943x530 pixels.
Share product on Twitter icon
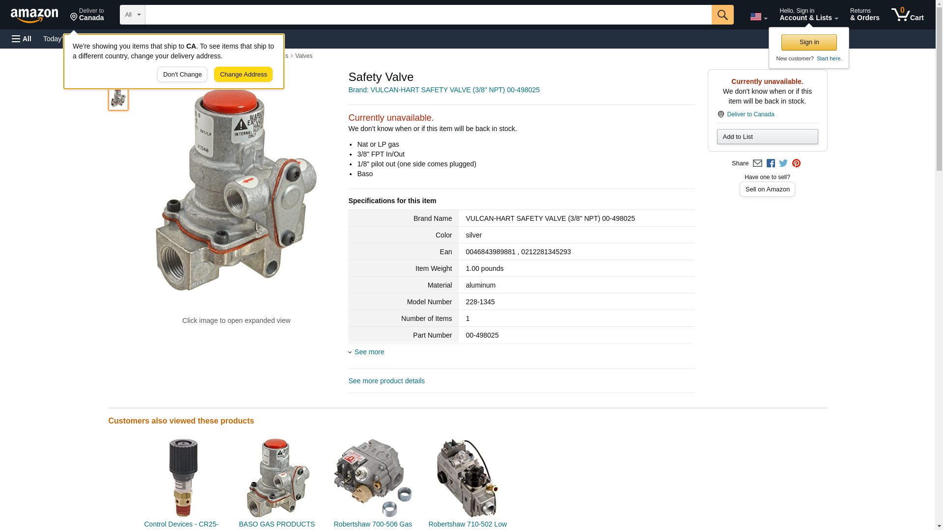click(x=783, y=163)
